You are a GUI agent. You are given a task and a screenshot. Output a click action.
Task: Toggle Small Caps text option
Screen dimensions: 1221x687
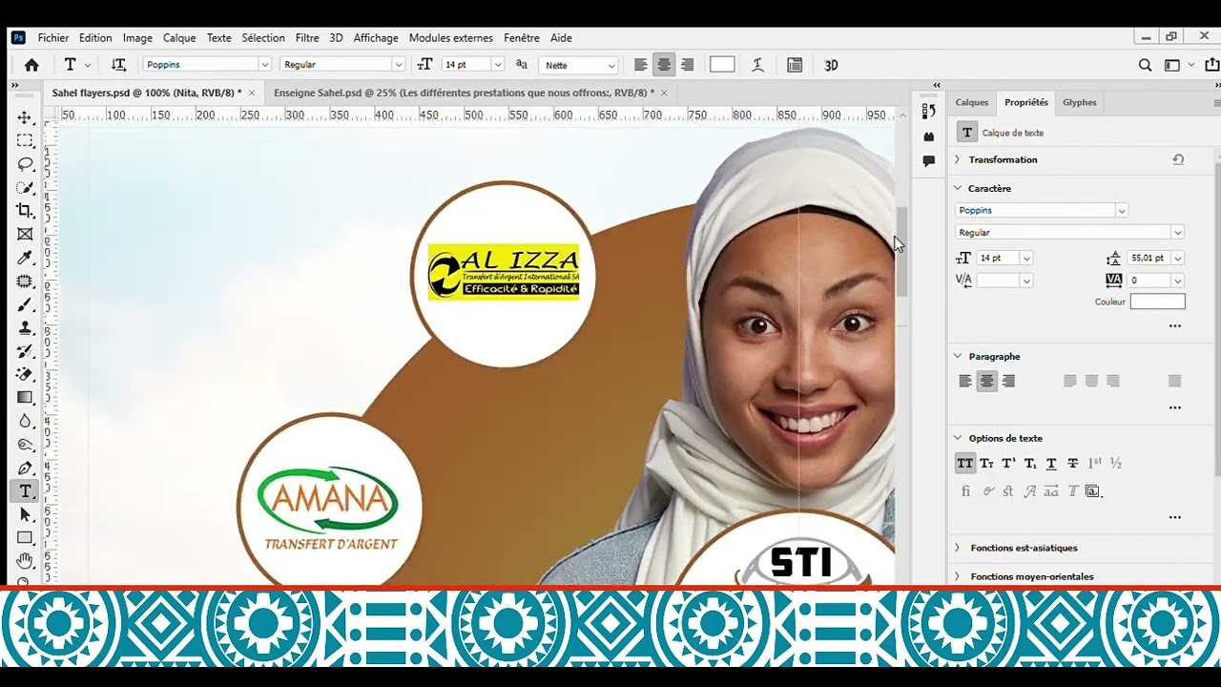987,464
